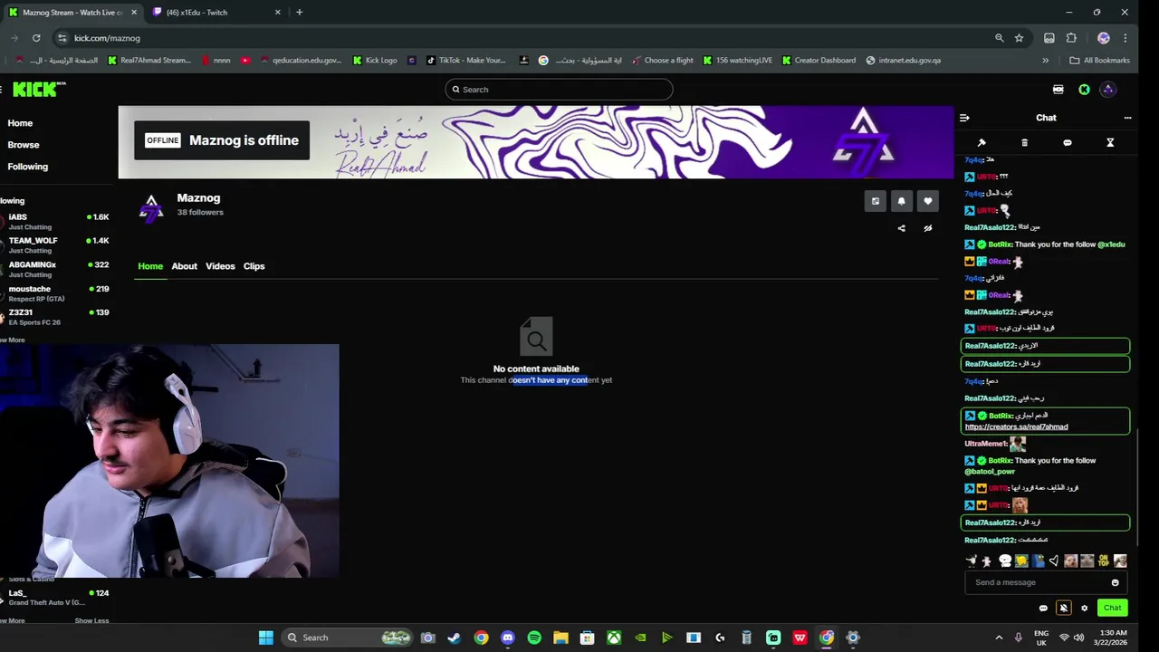
Task: Open Discord from the taskbar
Action: click(507, 638)
